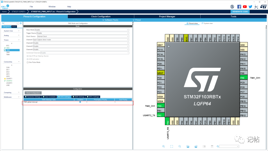
Task: Switch to the Clock Configuration tab
Action: pos(101,16)
